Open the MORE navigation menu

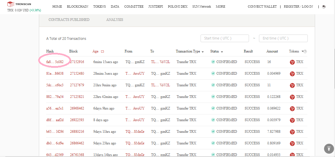coord(220,7)
